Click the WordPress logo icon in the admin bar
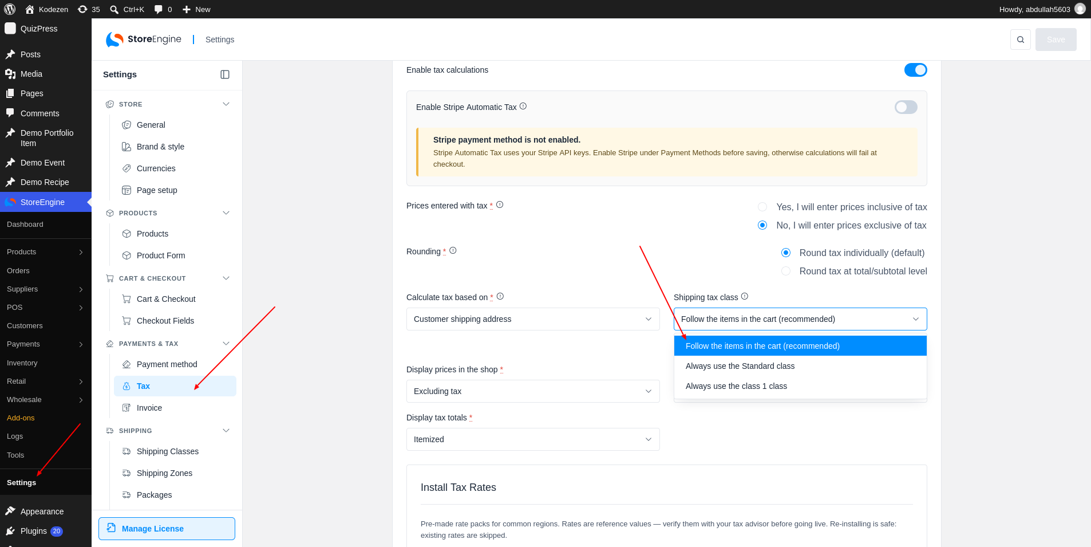Viewport: 1091px width, 547px height. tap(10, 9)
